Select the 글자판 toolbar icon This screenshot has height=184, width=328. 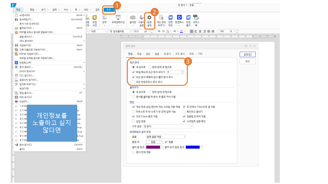[x=132, y=20]
